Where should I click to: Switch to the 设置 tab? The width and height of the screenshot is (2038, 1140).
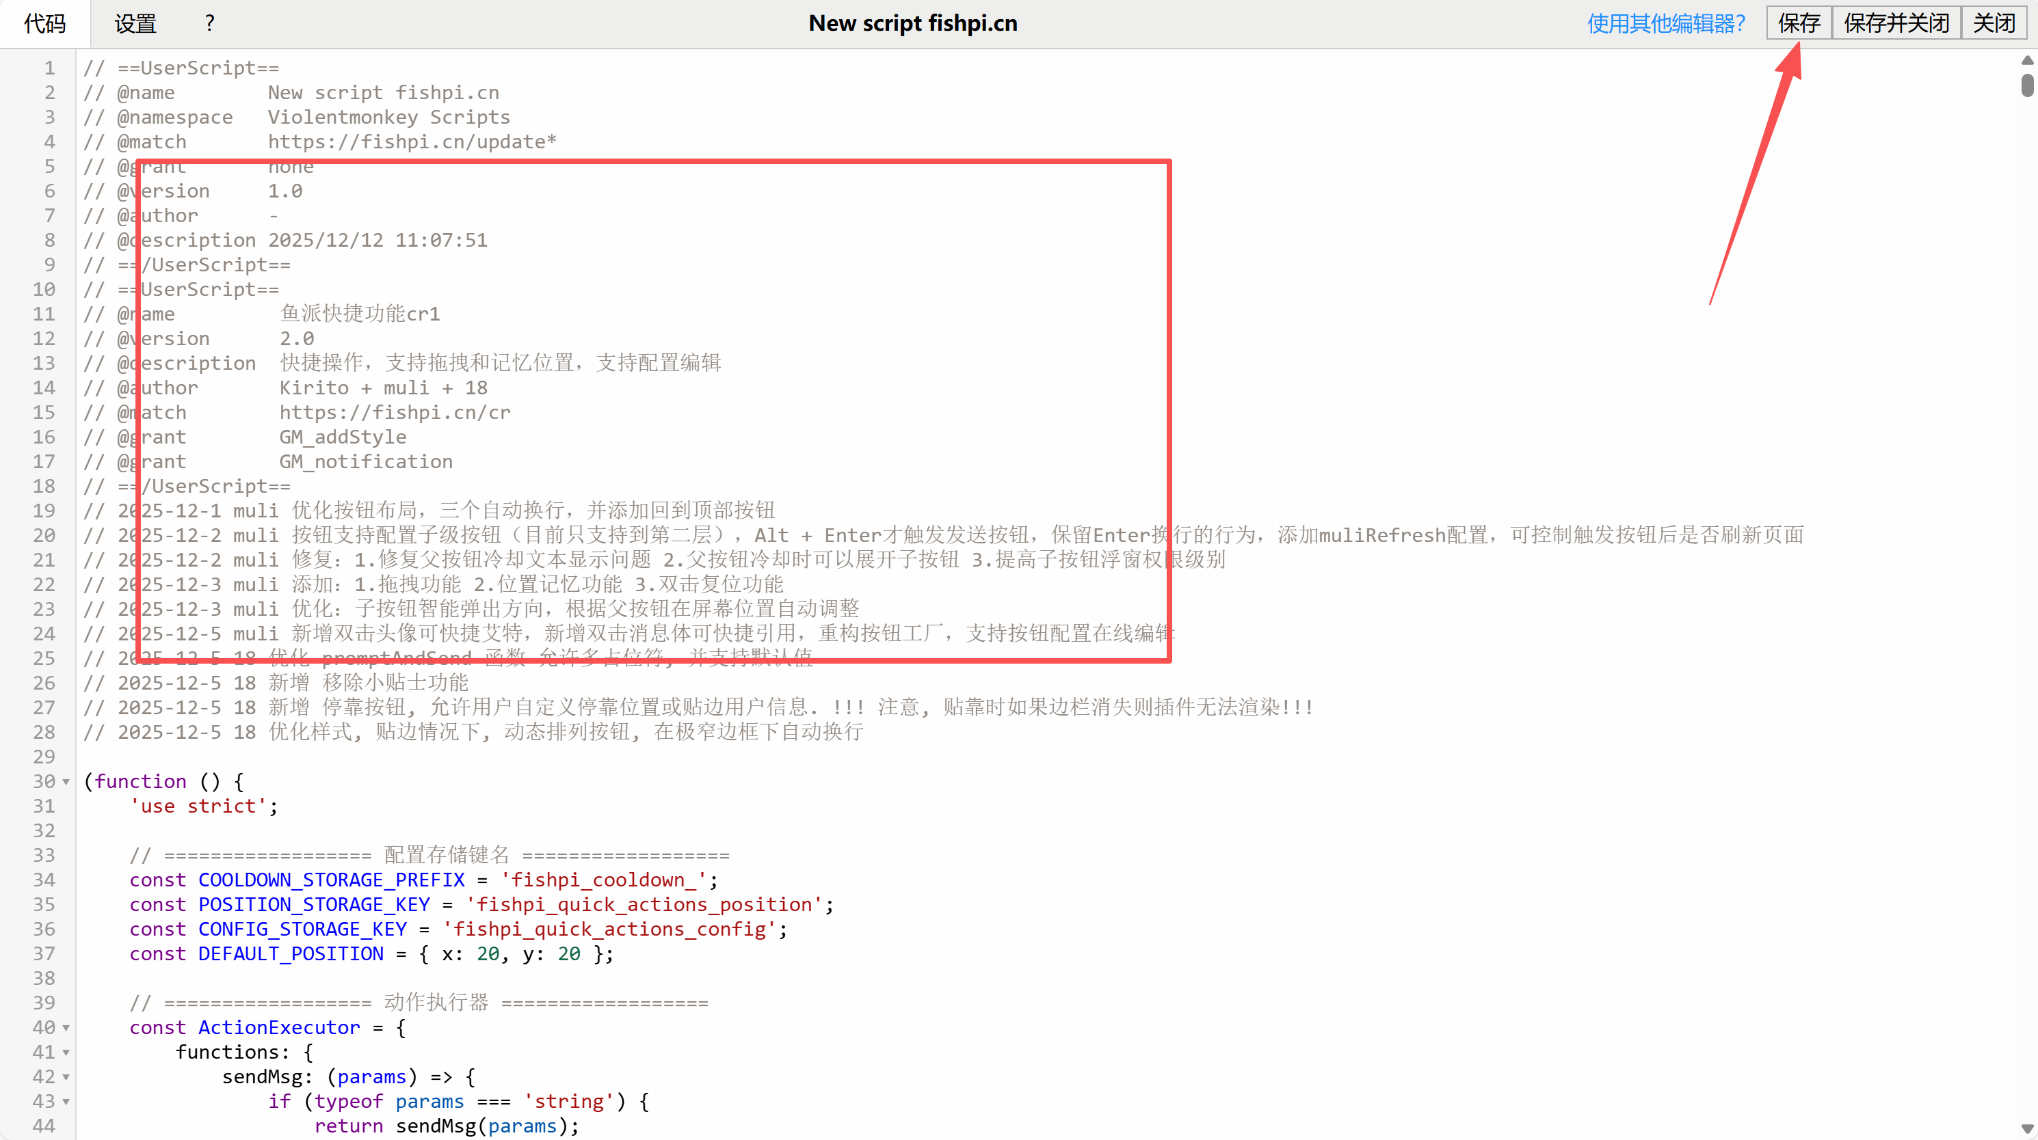[x=135, y=24]
